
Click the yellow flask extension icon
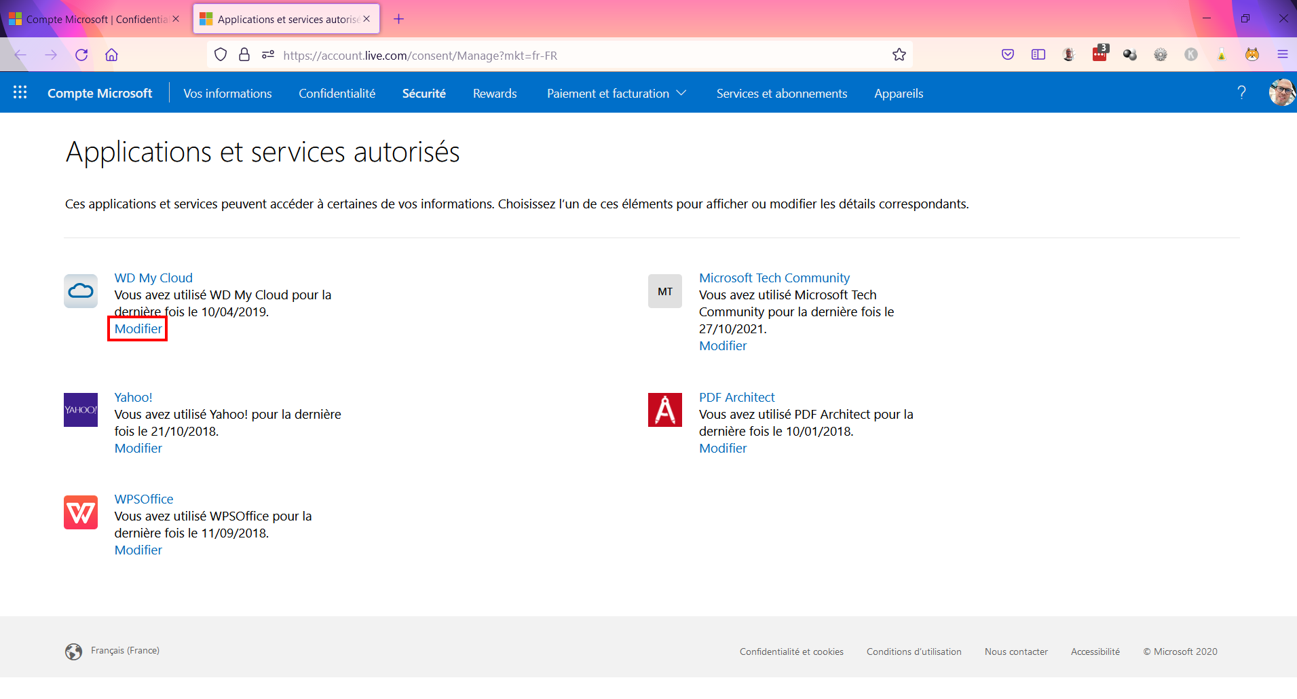pyautogui.click(x=1222, y=55)
